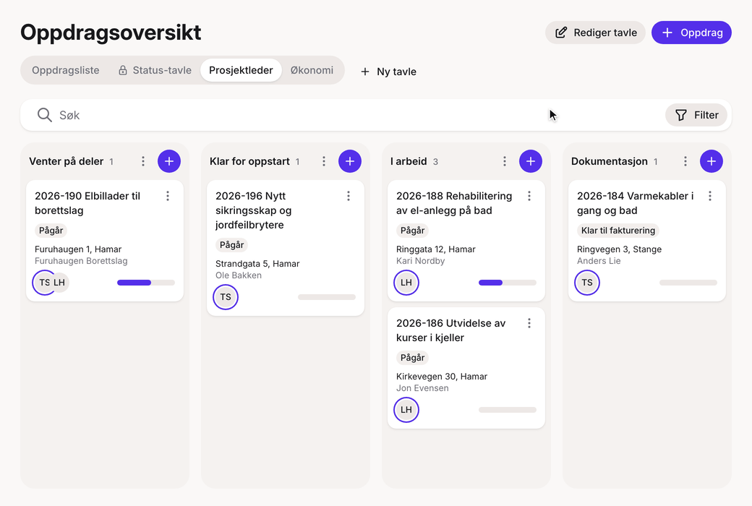
Task: Switch to the Økonomi tab
Action: (x=312, y=70)
